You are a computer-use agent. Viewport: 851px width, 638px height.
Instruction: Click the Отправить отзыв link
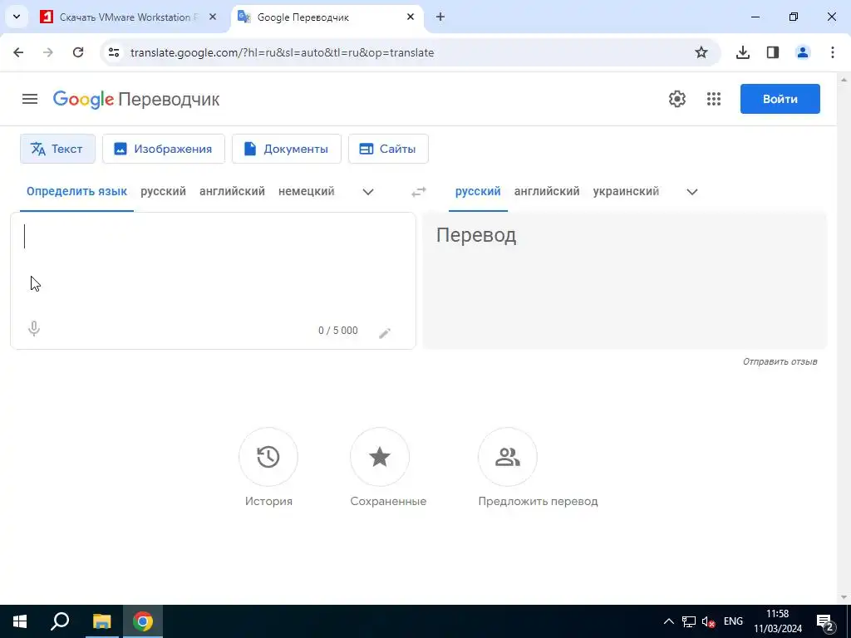780,361
